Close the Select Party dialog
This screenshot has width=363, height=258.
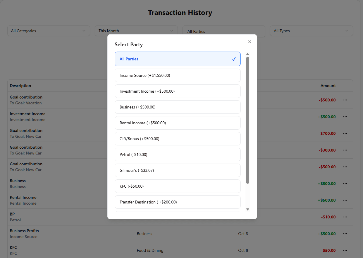click(x=250, y=42)
